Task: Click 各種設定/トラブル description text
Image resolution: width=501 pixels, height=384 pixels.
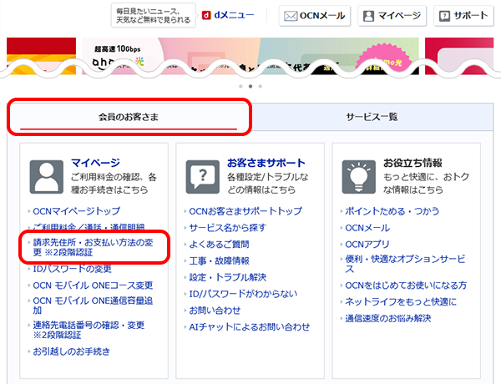Action: [x=268, y=184]
